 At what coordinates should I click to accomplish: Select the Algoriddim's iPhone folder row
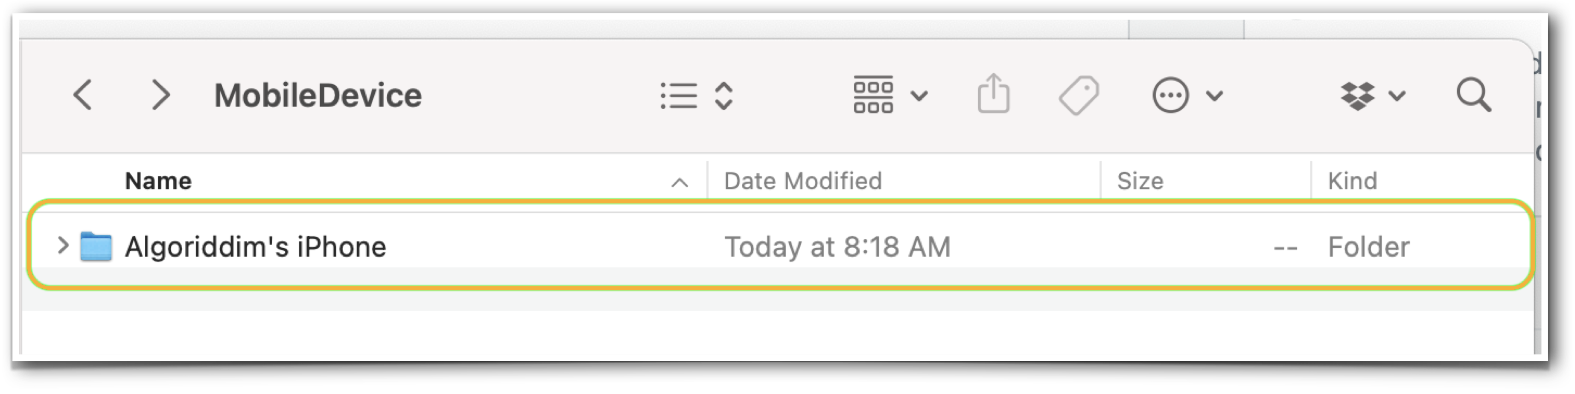pos(780,246)
